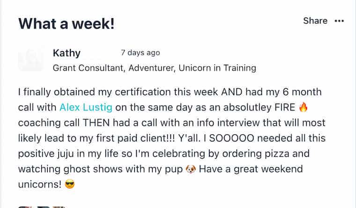Click the closing word unicorns!
The height and width of the screenshot is (208, 356).
click(x=40, y=185)
